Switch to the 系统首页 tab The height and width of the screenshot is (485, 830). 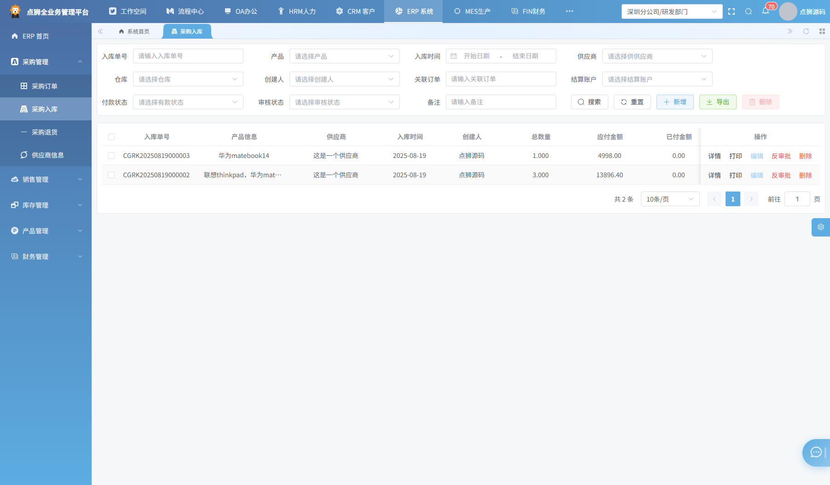(134, 31)
